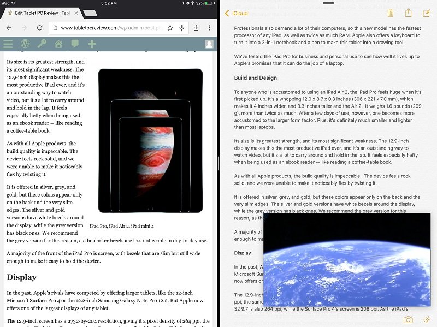Open a new Chrome tab
Image resolution: width=437 pixels, height=327 pixels.
[90, 13]
